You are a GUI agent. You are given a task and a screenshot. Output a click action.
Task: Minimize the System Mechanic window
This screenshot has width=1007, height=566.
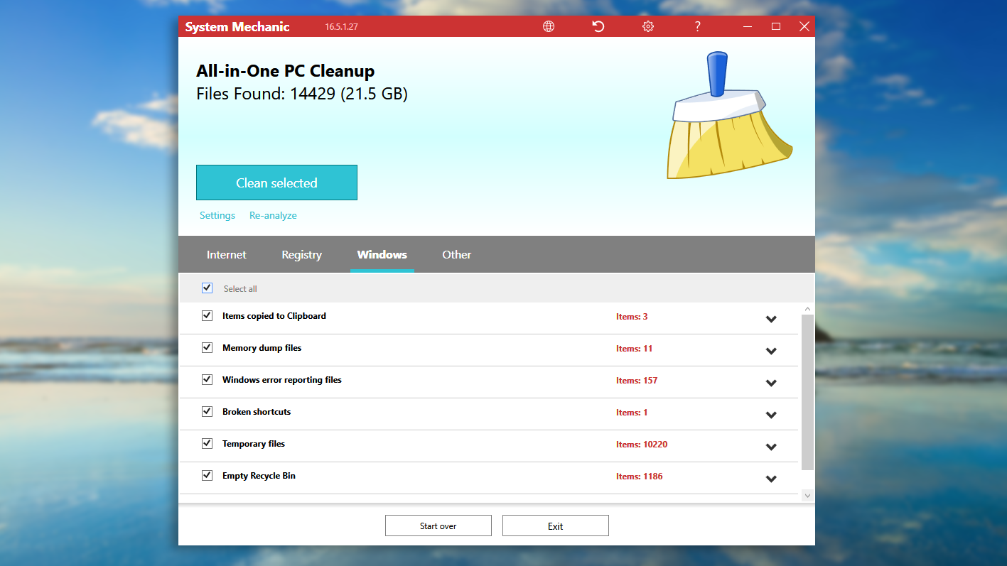748,26
